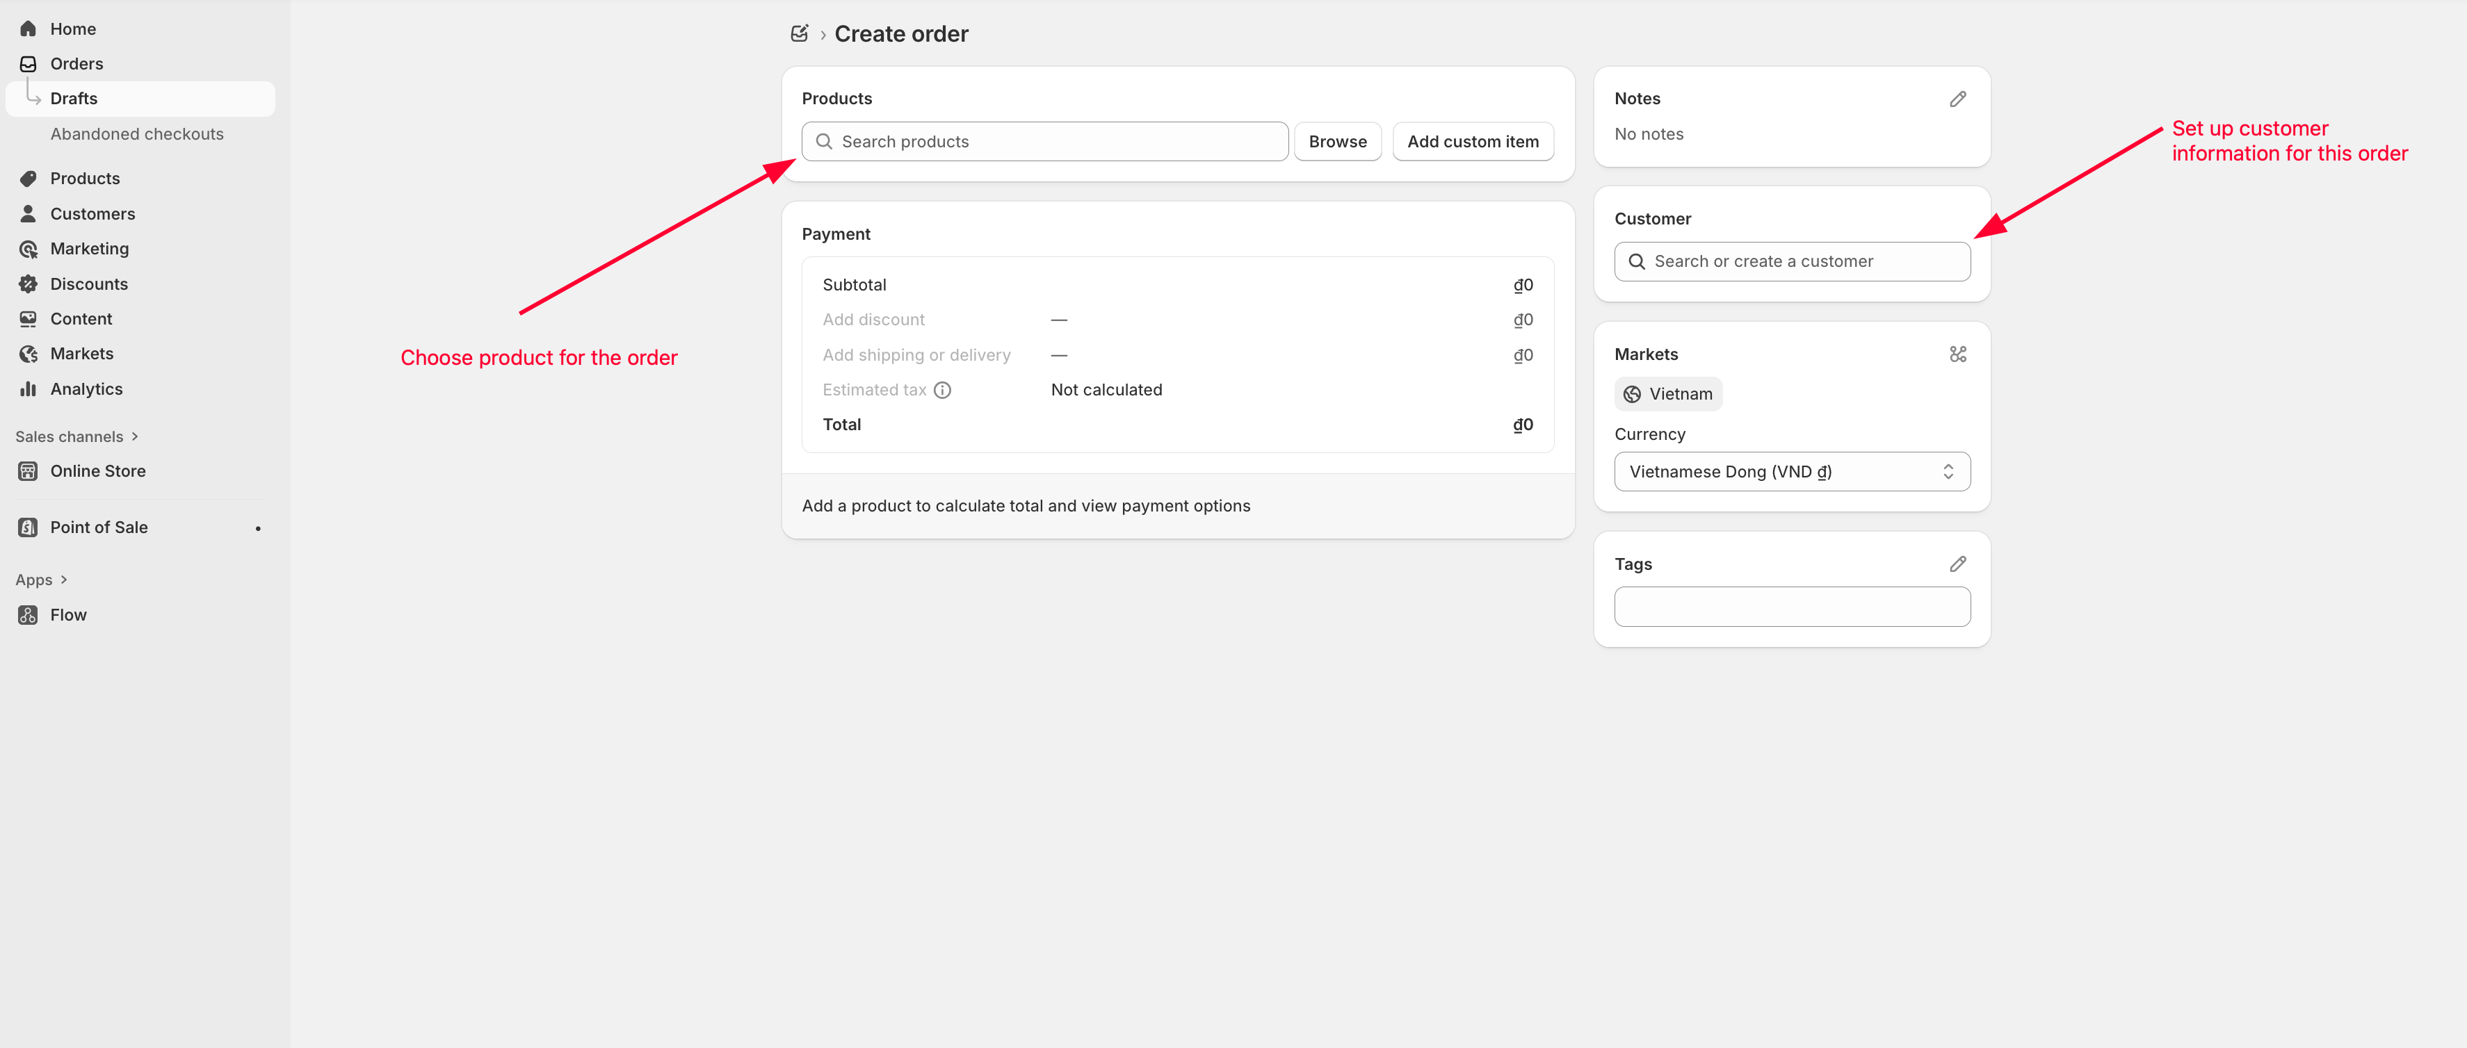
Task: Click the Point of Sale icon
Action: (x=29, y=527)
